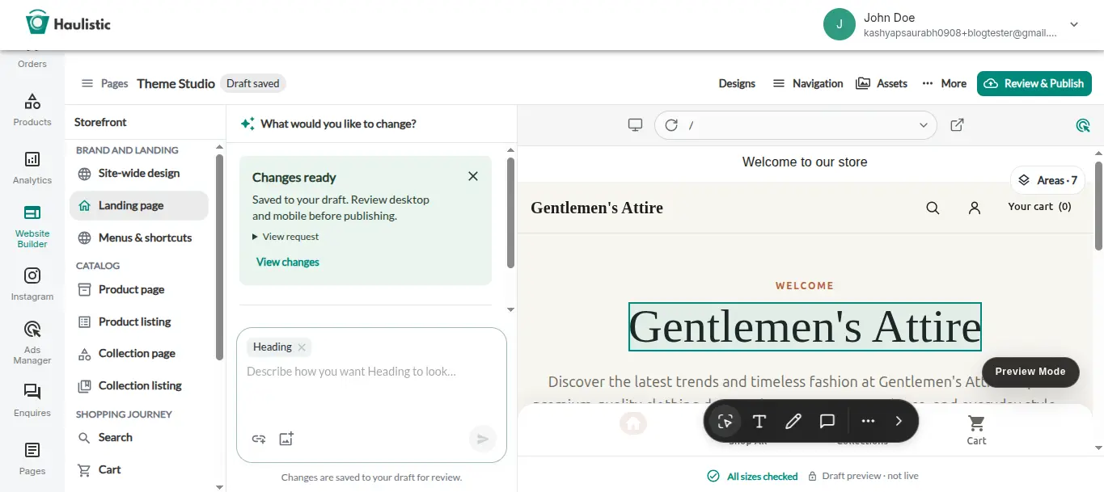
Task: Reload the preview with the refresh icon
Action: click(671, 125)
